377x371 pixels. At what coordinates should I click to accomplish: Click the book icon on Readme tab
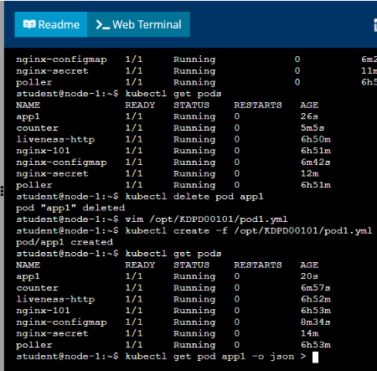coord(29,24)
